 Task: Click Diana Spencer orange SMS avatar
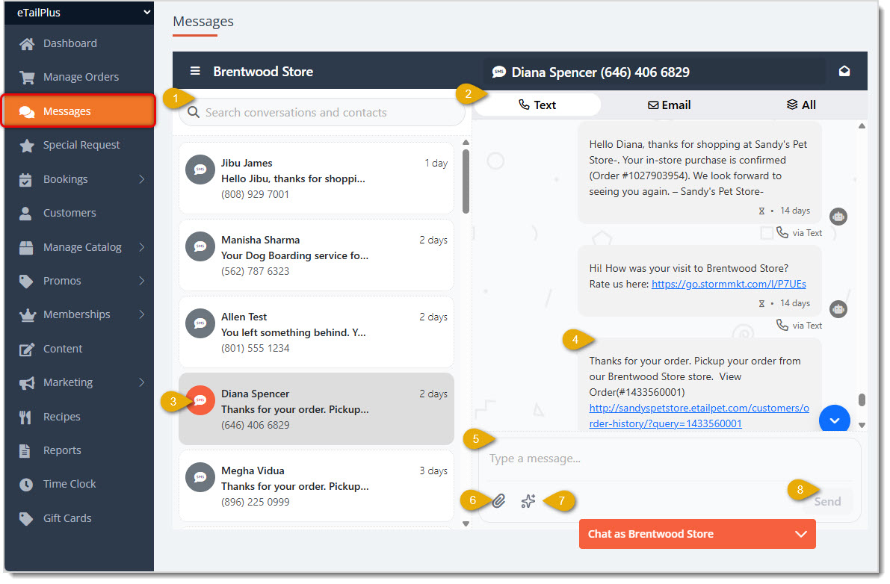click(200, 400)
